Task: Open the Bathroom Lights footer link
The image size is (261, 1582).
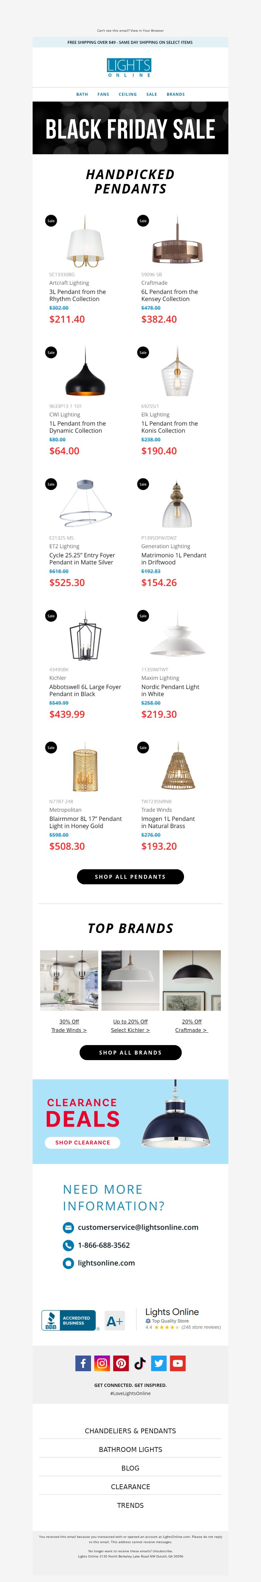Action: [x=130, y=1449]
